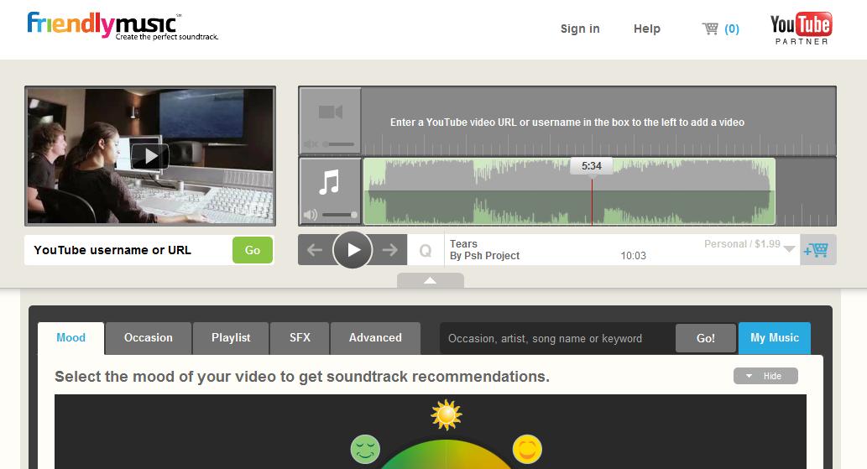Switch to the Advanced tab
Viewport: 867px width, 469px height.
pos(375,338)
